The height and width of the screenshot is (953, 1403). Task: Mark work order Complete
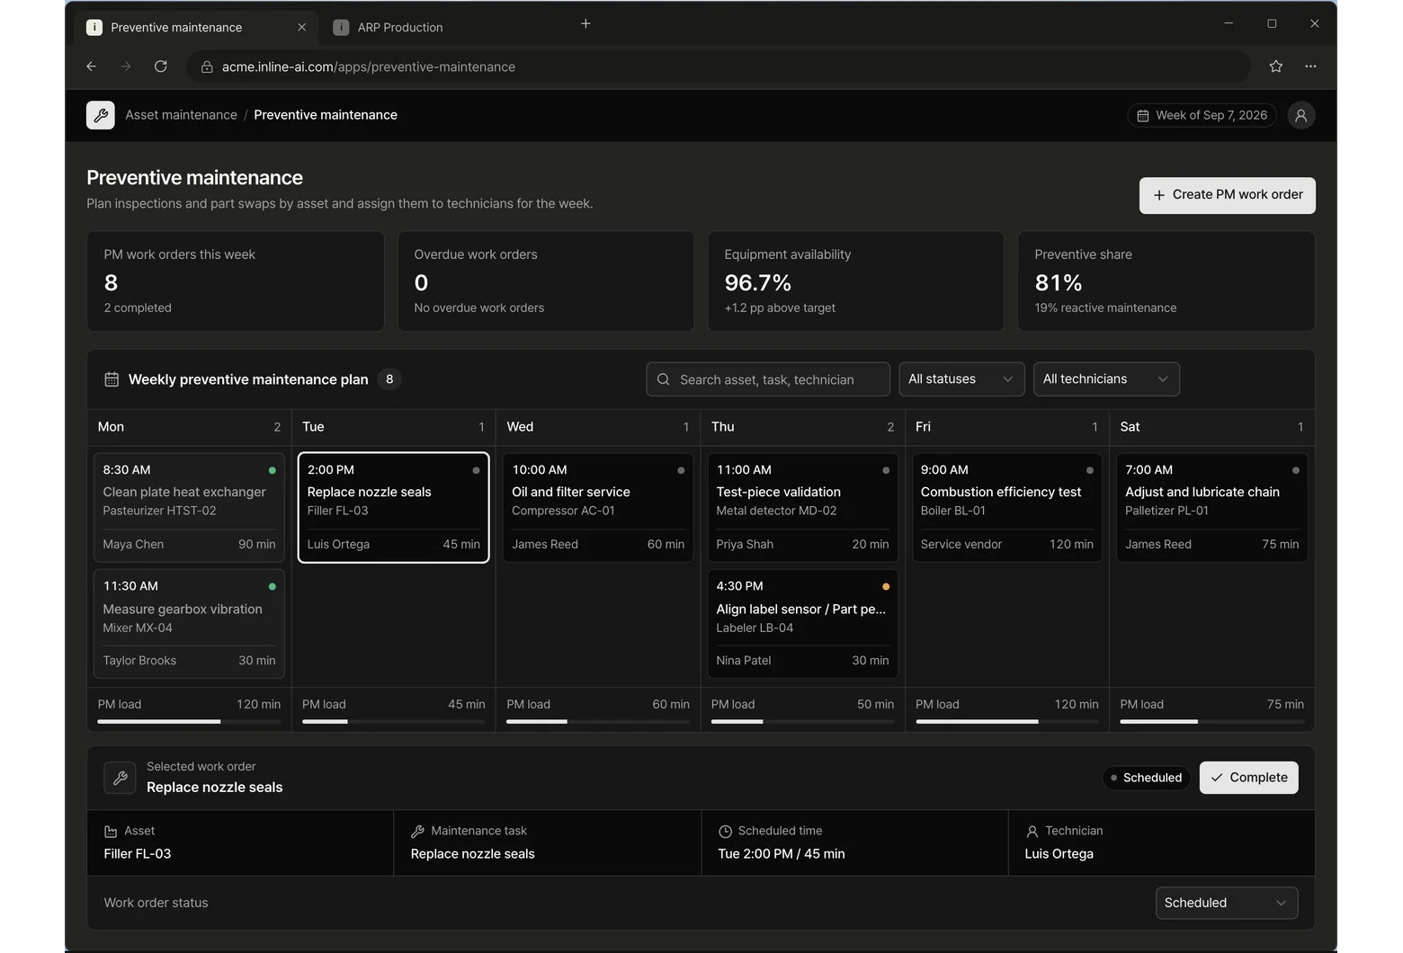1248,778
